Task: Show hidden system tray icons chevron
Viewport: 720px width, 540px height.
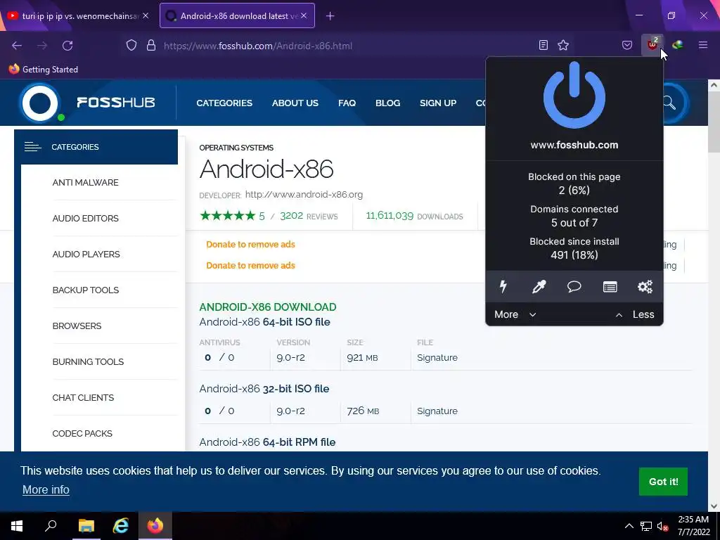Action: [629, 526]
